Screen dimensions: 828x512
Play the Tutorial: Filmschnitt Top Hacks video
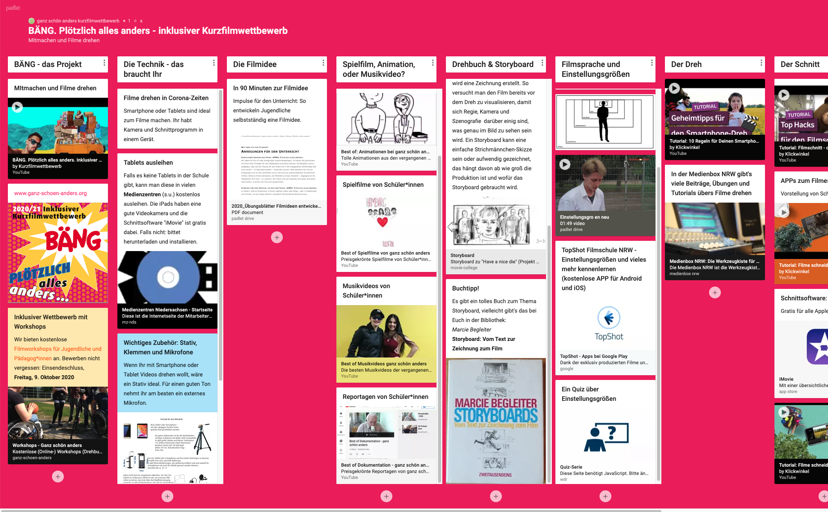click(x=784, y=95)
